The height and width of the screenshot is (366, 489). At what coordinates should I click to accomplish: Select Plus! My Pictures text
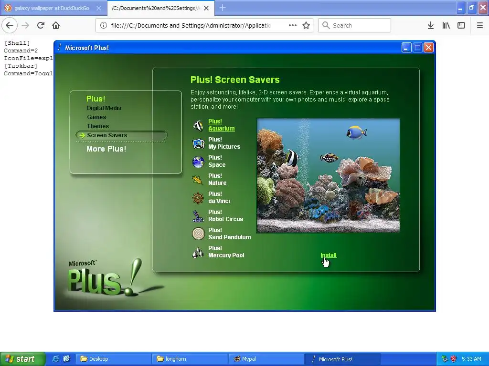click(x=224, y=143)
